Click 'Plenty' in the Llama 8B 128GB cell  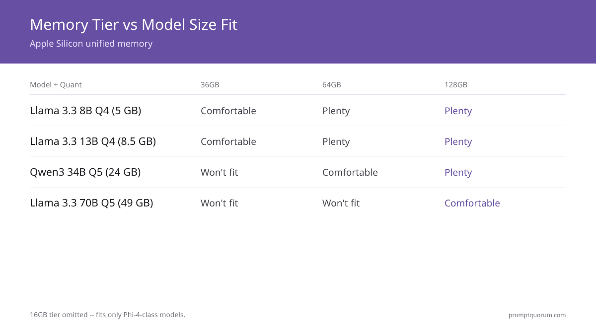[x=458, y=111]
